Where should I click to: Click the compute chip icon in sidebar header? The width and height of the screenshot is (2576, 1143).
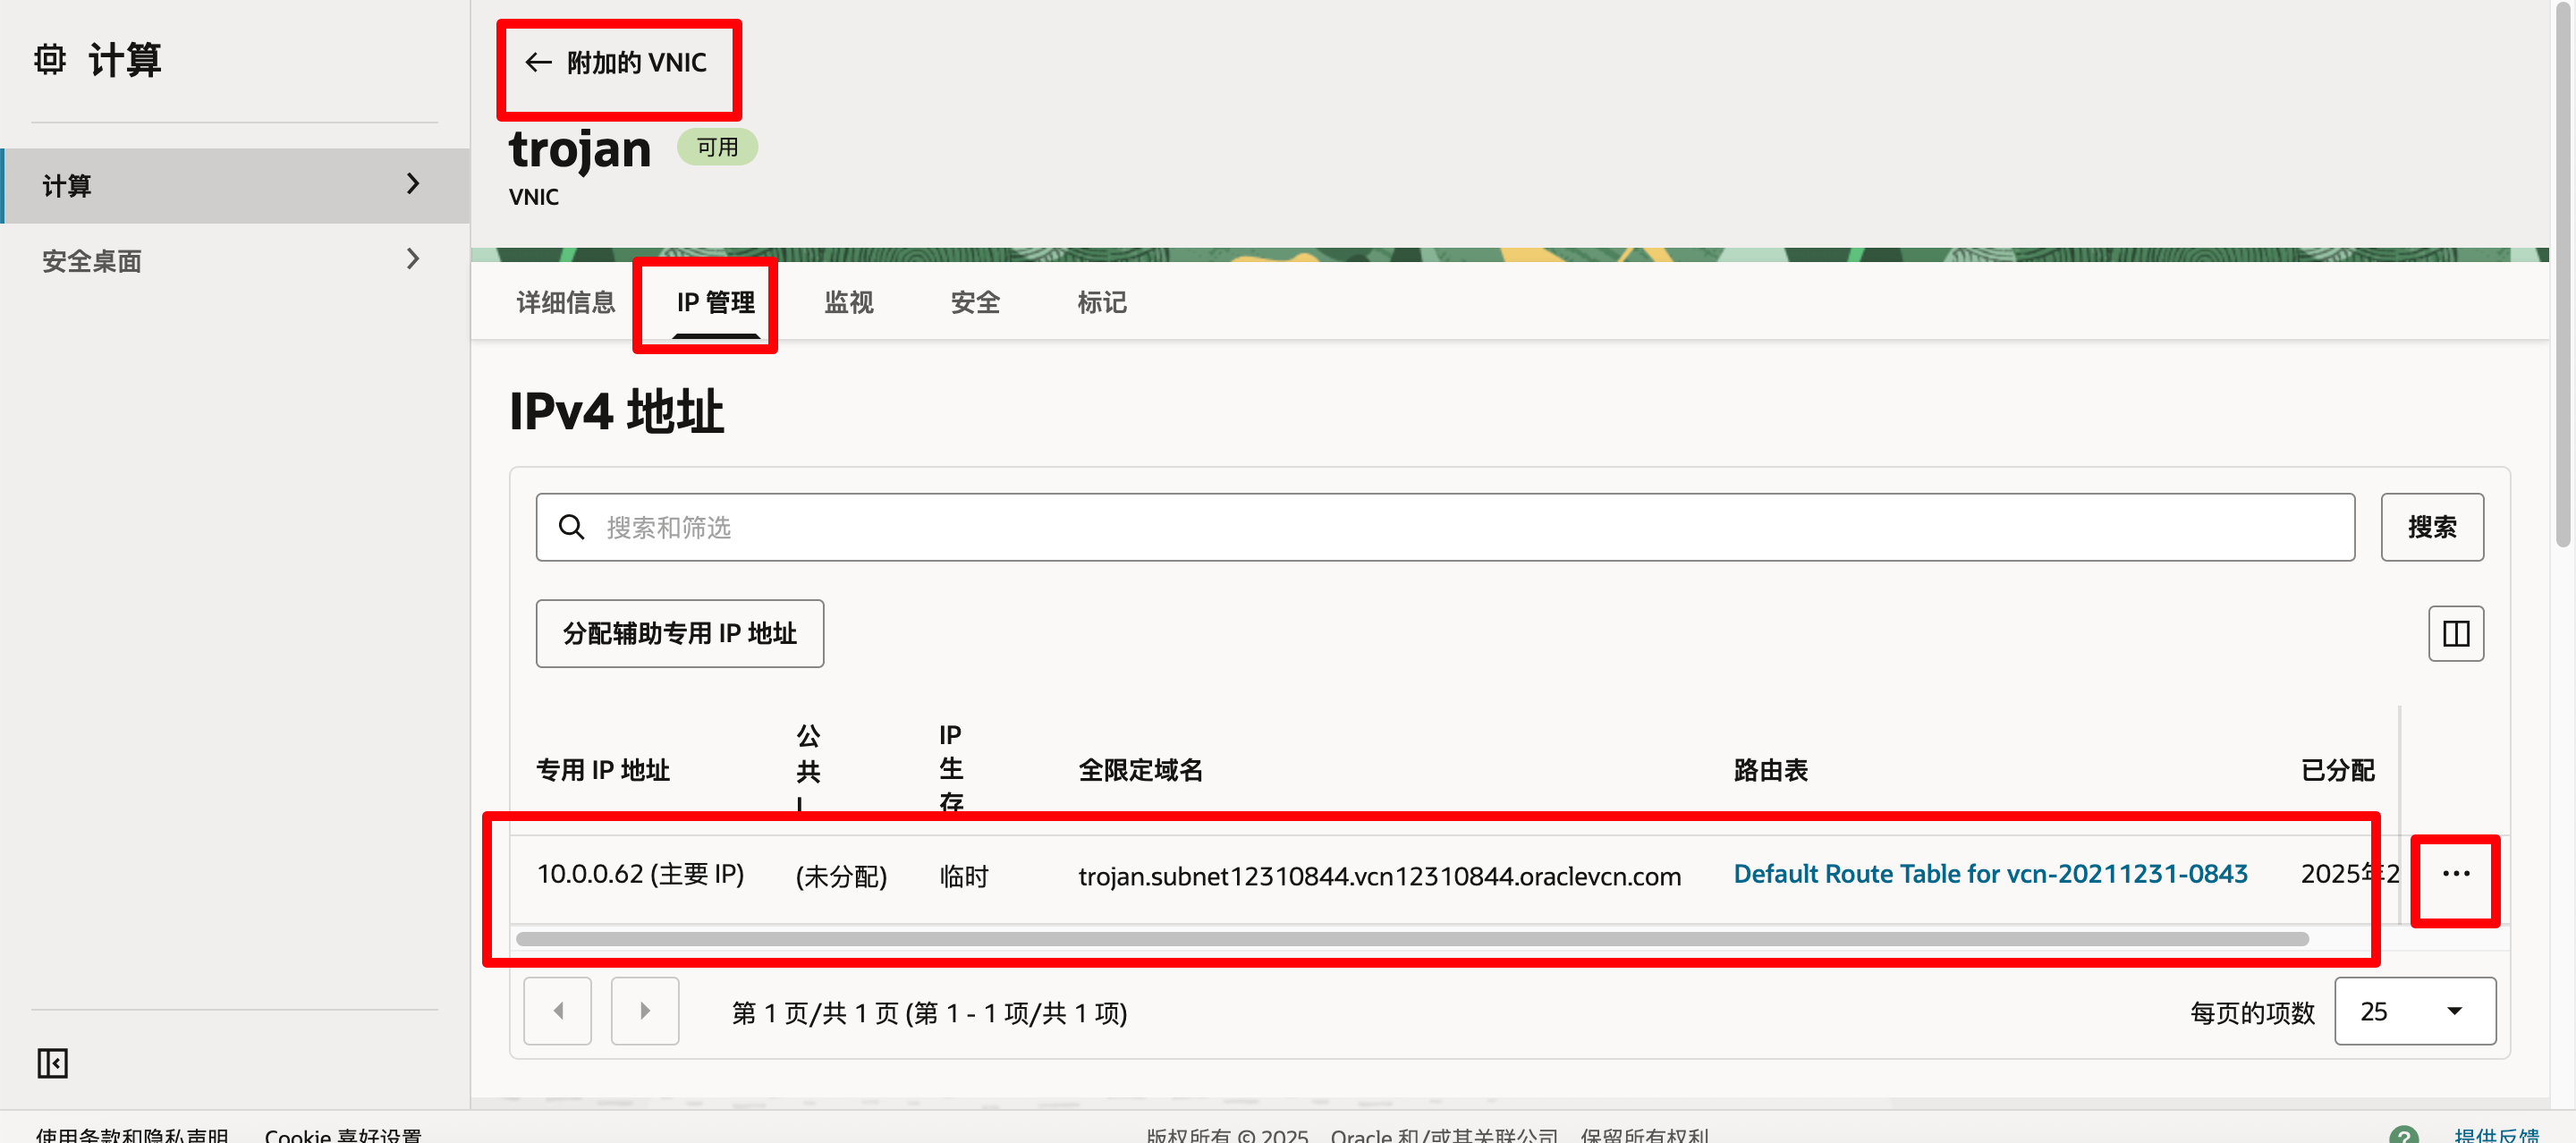click(x=49, y=60)
